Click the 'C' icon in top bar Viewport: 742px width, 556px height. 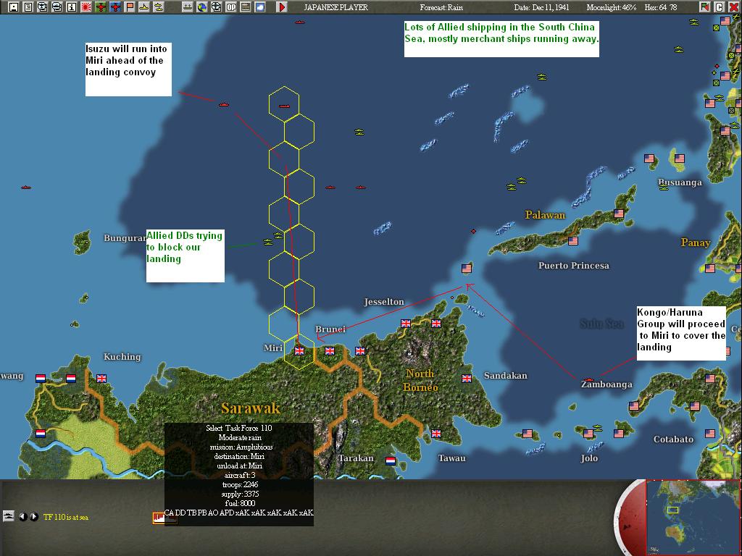click(x=720, y=7)
